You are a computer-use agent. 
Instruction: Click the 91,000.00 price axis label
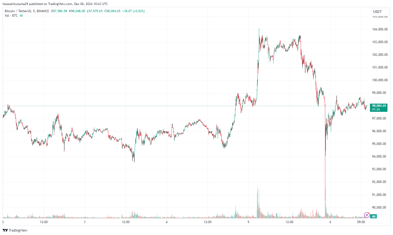pos(379,195)
